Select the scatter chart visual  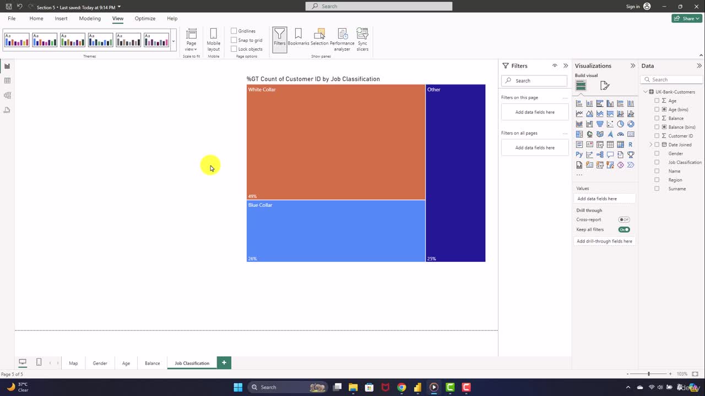point(610,124)
